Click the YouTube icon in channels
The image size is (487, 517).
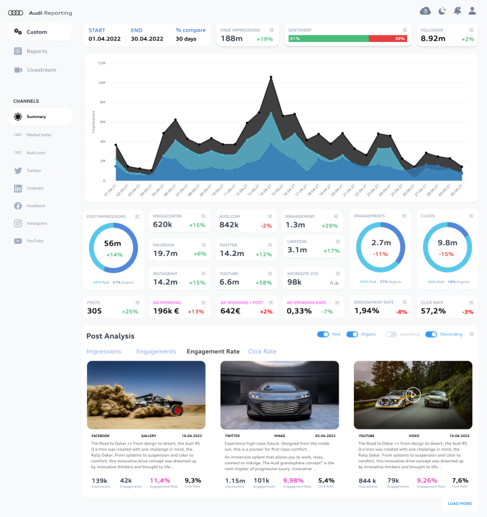pos(18,241)
